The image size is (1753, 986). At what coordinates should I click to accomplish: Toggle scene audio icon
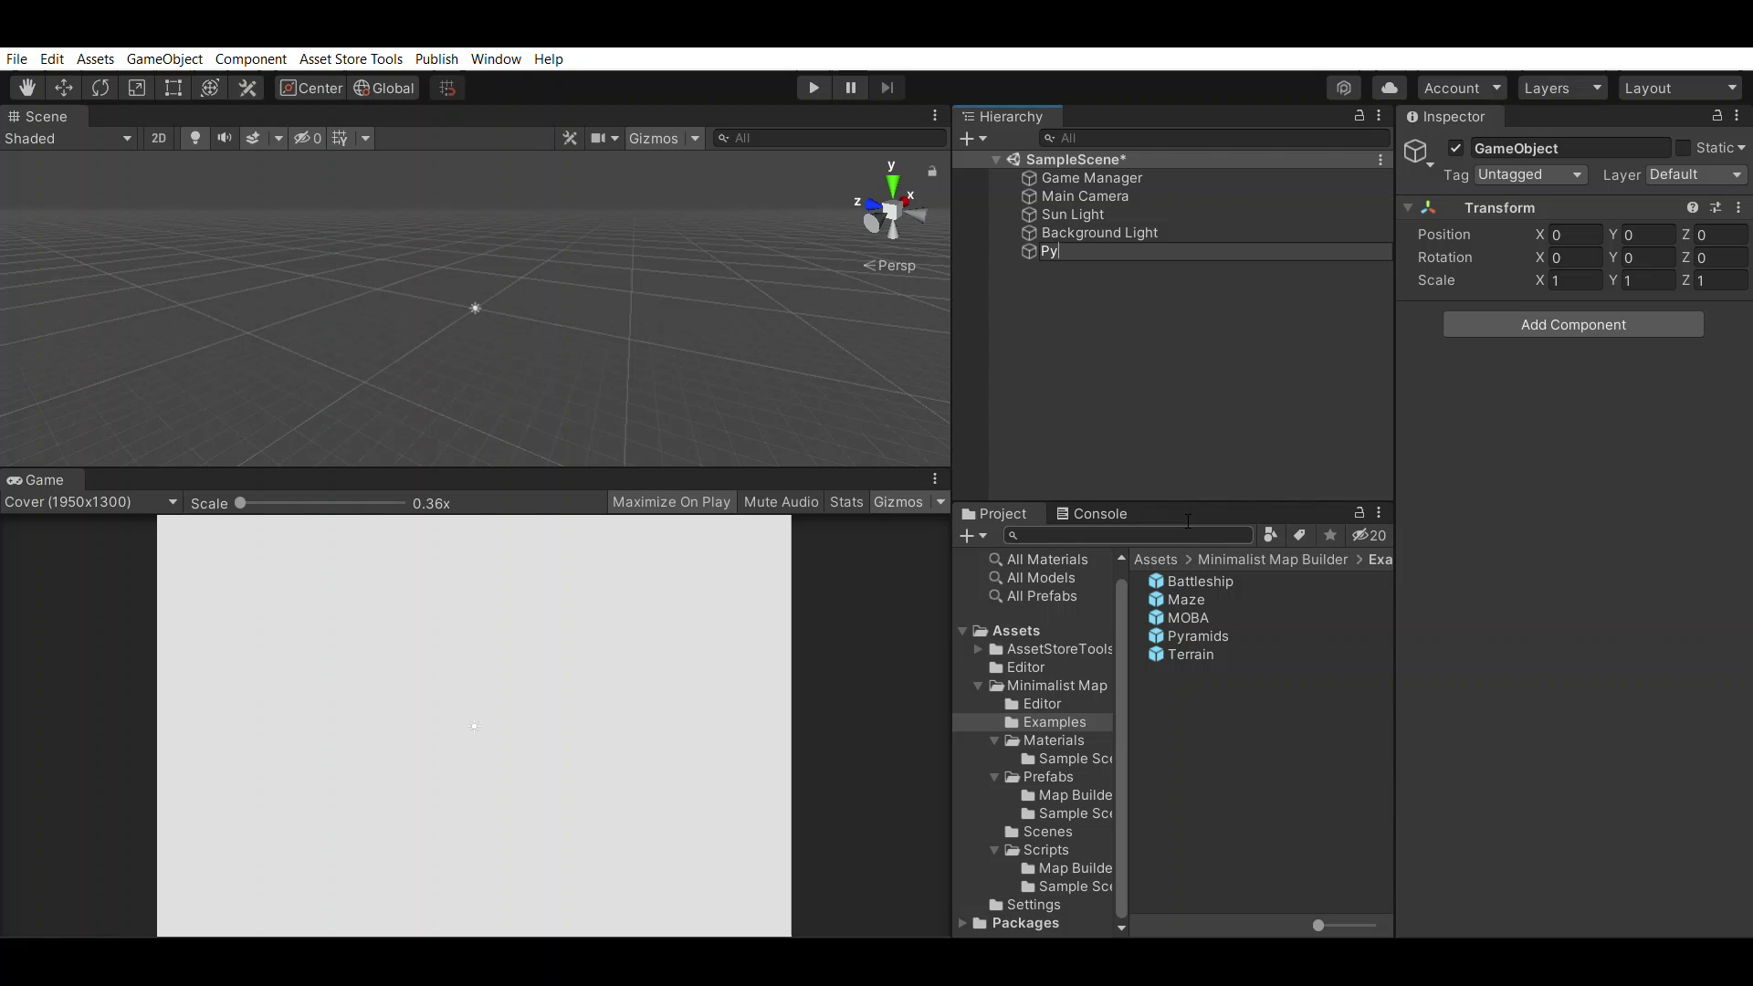point(224,138)
